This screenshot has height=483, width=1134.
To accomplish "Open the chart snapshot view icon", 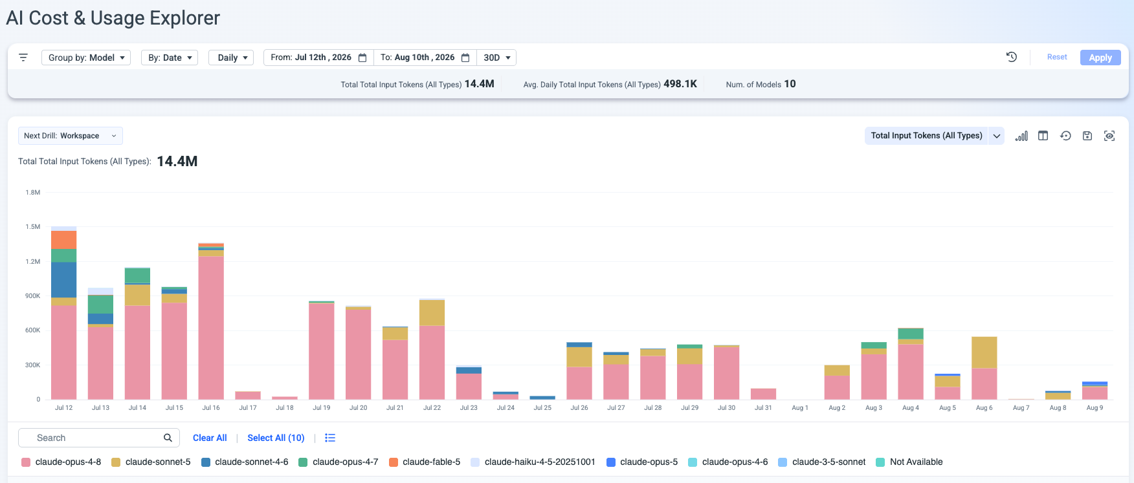I will (x=1109, y=136).
